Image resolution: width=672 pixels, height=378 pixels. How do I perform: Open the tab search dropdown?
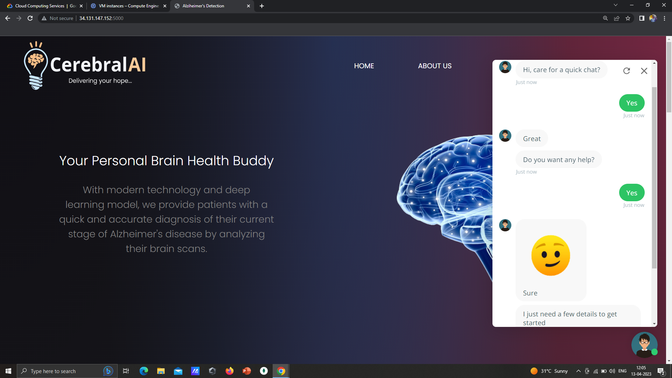click(615, 6)
